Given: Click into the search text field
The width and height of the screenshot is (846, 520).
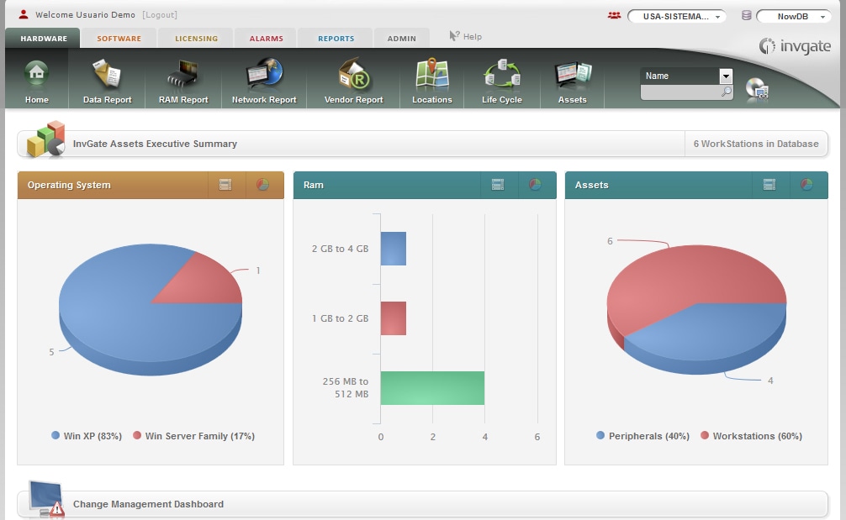Looking at the screenshot, I should 681,92.
